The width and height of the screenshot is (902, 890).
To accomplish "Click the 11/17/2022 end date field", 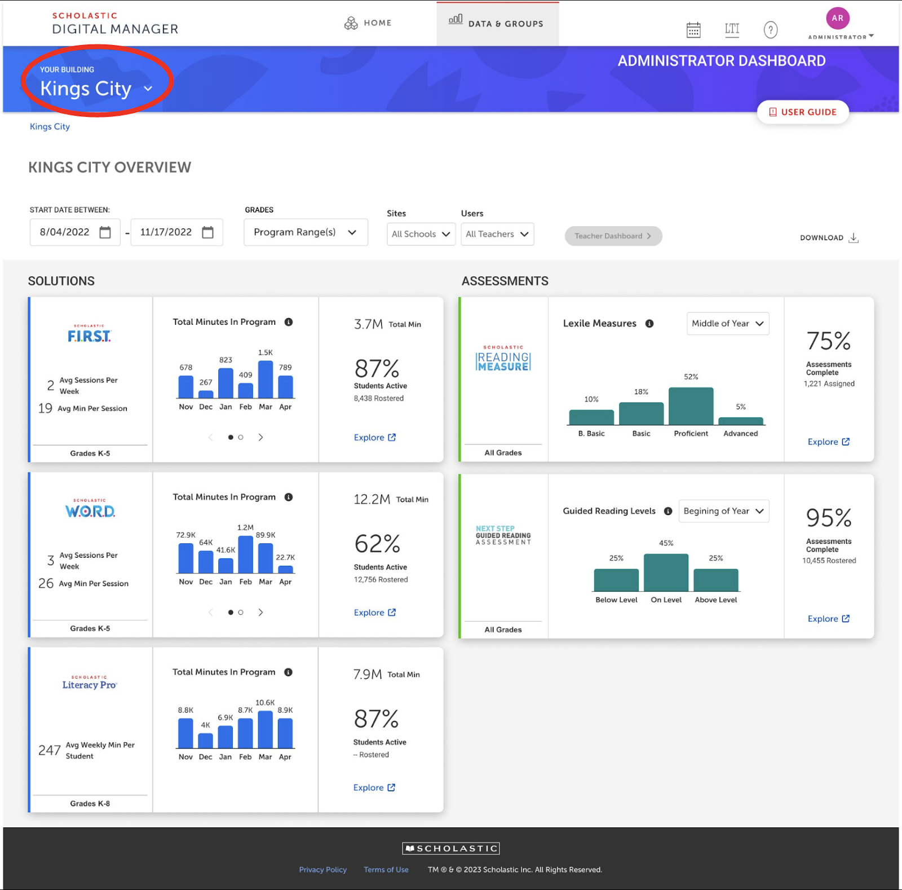I will pyautogui.click(x=177, y=232).
